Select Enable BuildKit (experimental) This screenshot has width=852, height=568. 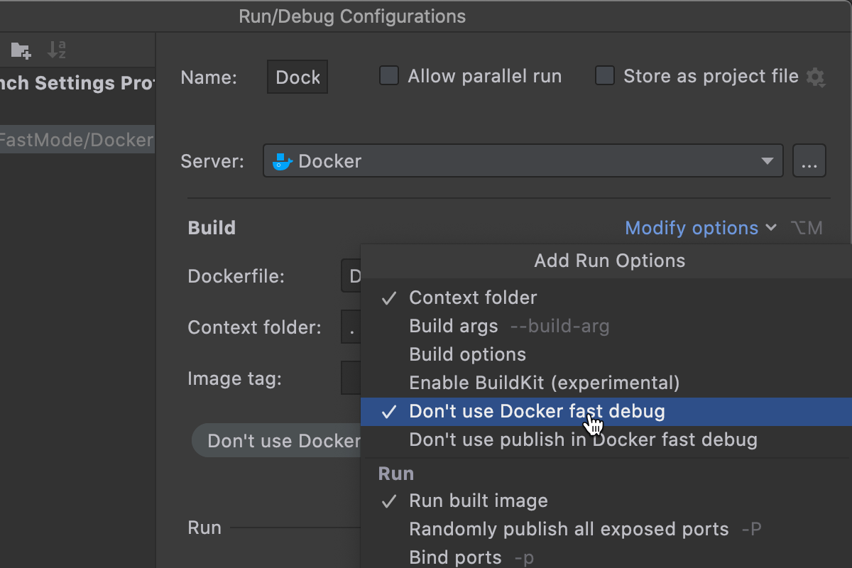coord(544,383)
